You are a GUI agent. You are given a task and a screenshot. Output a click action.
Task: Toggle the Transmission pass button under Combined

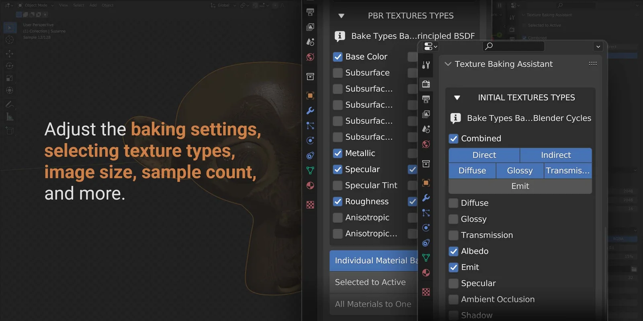[568, 171]
